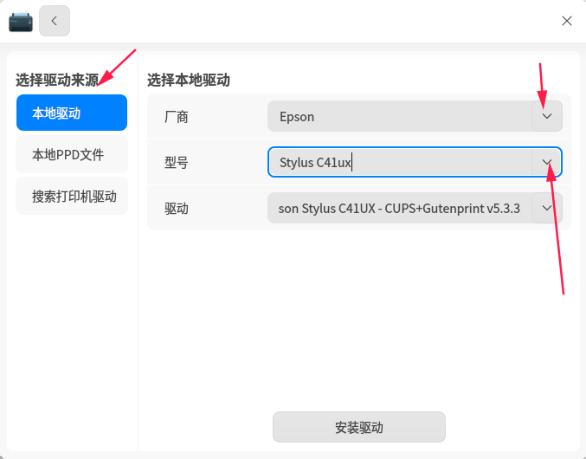Click the printer application icon
Viewport: 586px width, 459px height.
(21, 22)
